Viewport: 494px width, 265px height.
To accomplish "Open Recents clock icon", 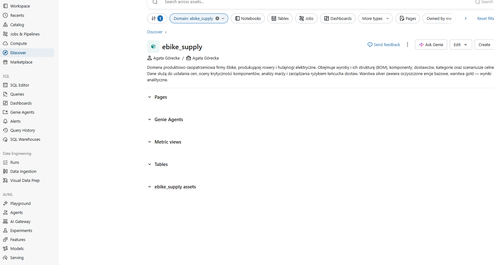I will [5, 15].
